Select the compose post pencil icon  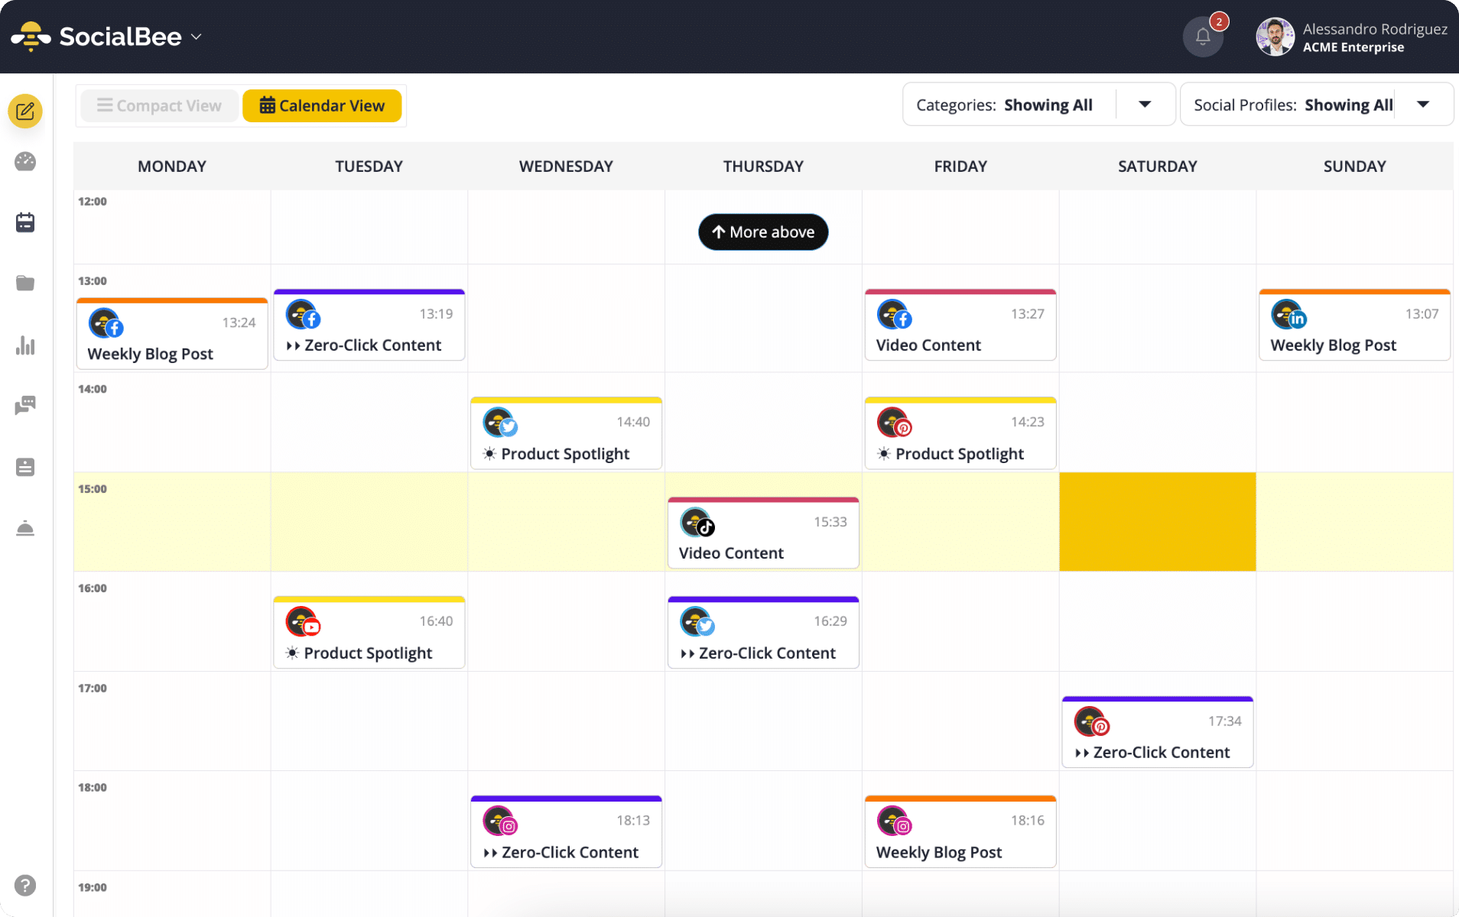[25, 111]
